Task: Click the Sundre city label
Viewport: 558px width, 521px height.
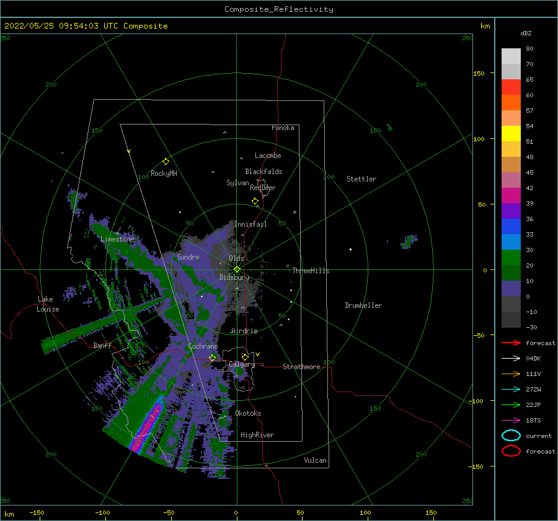Action: [x=188, y=256]
